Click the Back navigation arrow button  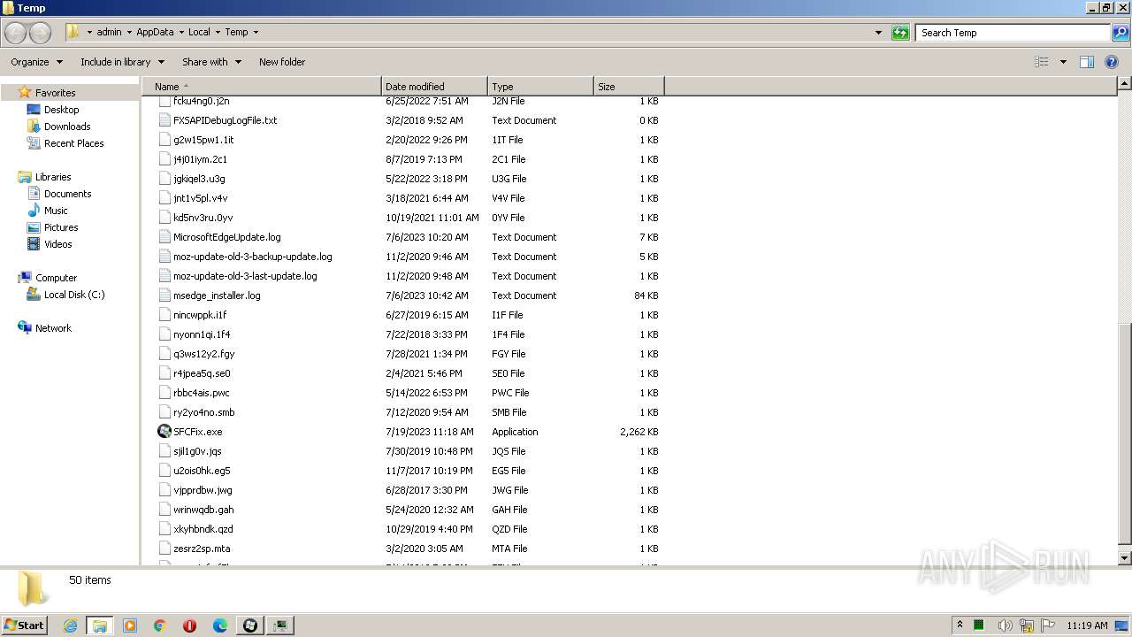[16, 33]
